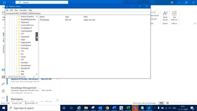This screenshot has height=111, width=197.
Task: Open the Knowledge Management email
Action: click(x=31, y=90)
